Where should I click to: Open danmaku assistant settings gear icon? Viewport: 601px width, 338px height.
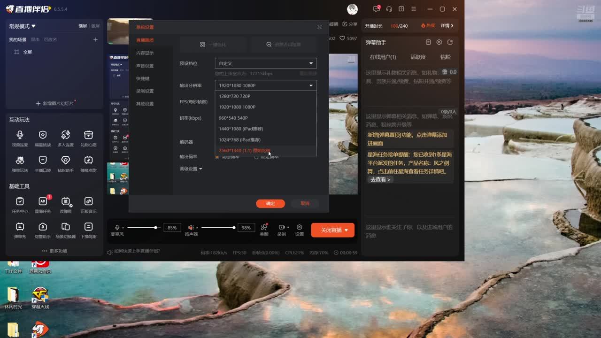[439, 42]
